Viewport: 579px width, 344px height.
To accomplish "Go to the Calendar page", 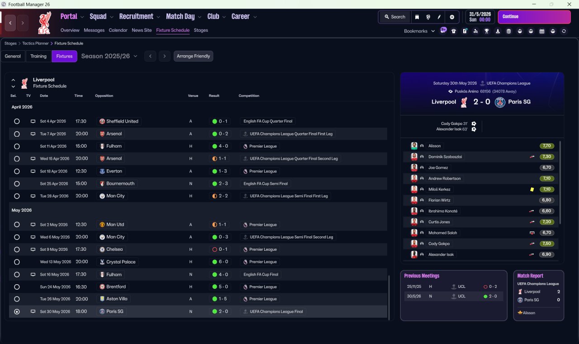I will coord(118,30).
